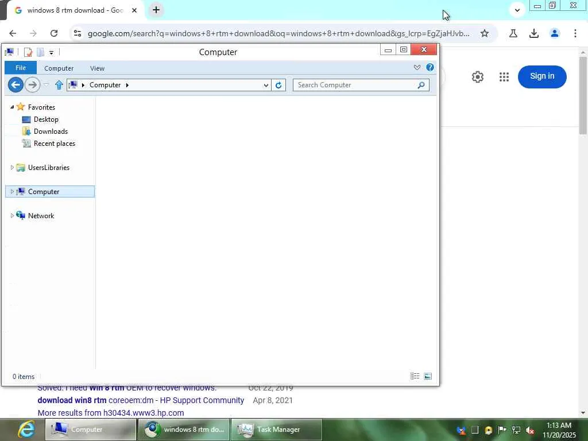Viewport: 588px width, 441px height.
Task: Open Explorer recent locations dropdown arrow
Action: pyautogui.click(x=46, y=85)
